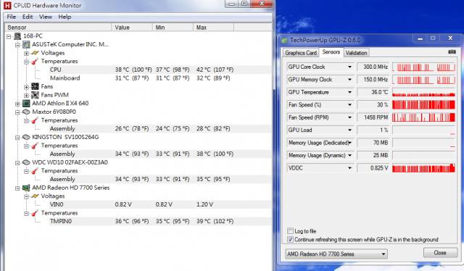This screenshot has width=464, height=271.
Task: Click the 70 MB dedicated memory value
Action: coord(373,143)
